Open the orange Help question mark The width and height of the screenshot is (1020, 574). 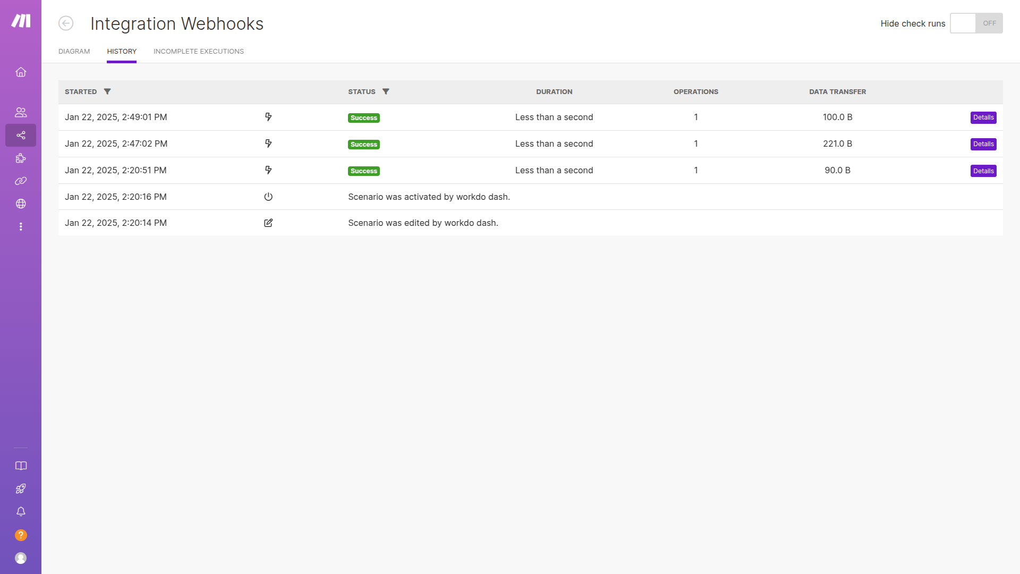(21, 535)
